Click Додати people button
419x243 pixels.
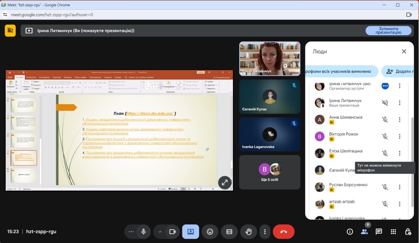398,71
